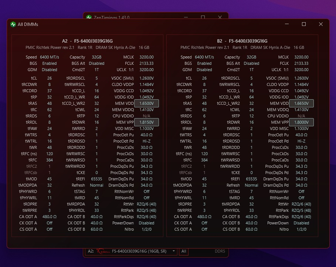Click the DDR5 label in ZenTimings window
This screenshot has width=336, height=267.
(x=220, y=251)
